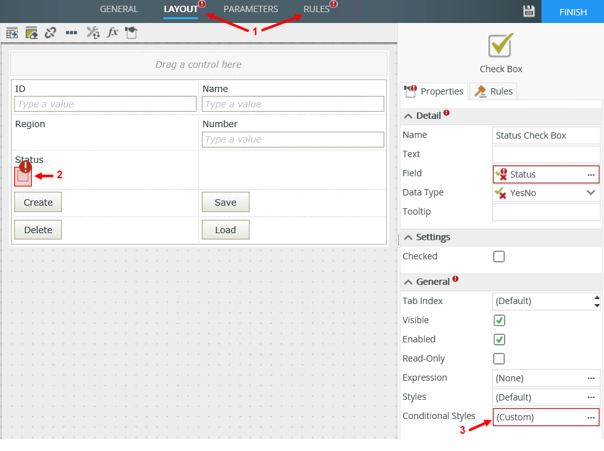The image size is (604, 451).
Task: Click the Drag a control here drop zone
Action: (199, 64)
